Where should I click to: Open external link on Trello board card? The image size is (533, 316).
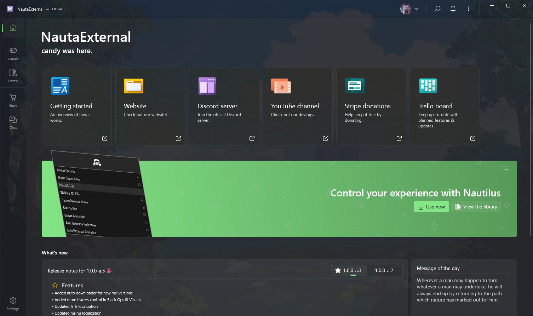pos(473,138)
